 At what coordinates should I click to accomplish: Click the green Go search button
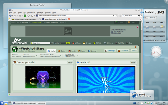(x=68, y=43)
